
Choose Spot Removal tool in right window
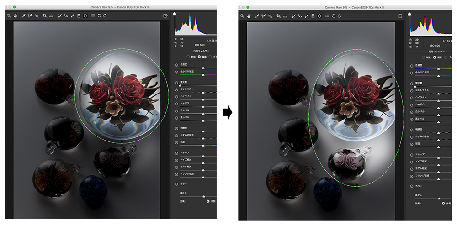(x=294, y=16)
